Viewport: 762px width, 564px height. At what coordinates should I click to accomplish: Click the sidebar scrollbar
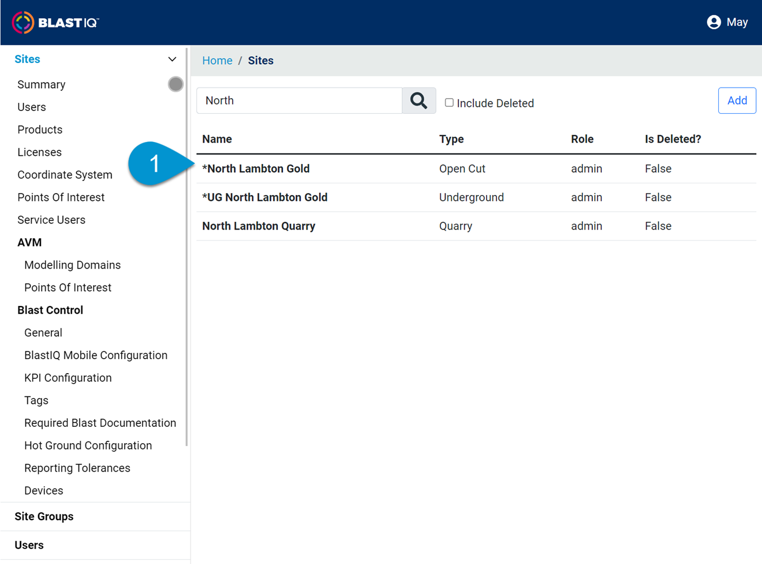click(x=187, y=248)
